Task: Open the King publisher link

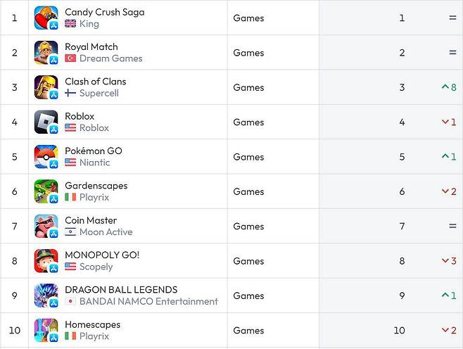Action: [x=89, y=23]
